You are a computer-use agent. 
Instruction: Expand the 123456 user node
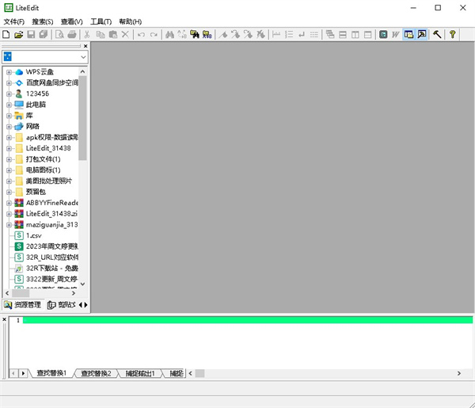pyautogui.click(x=9, y=94)
